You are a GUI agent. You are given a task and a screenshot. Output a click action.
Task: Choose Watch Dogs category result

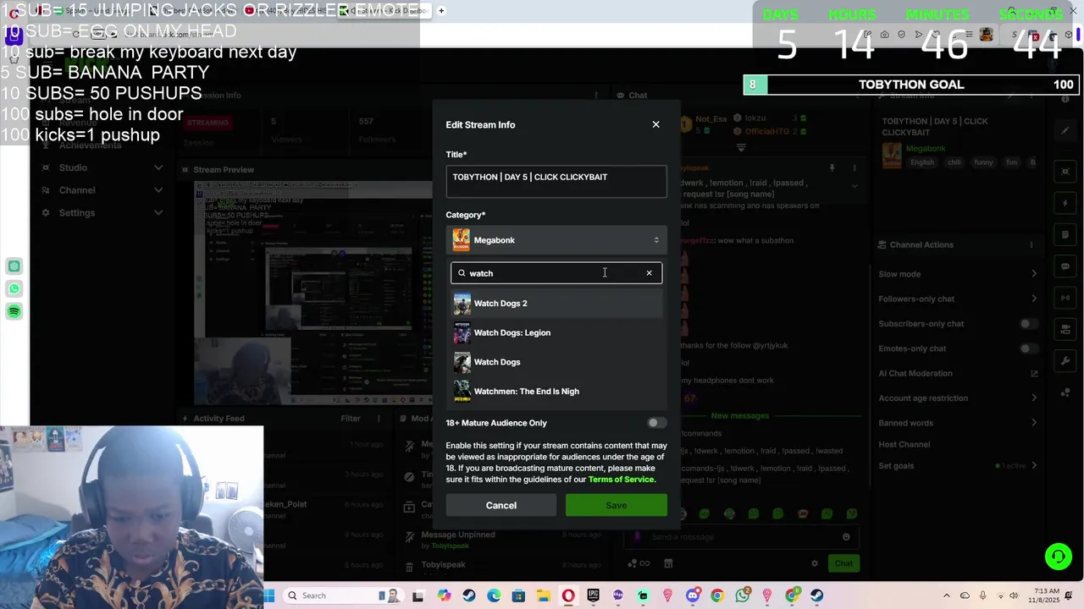(x=556, y=362)
